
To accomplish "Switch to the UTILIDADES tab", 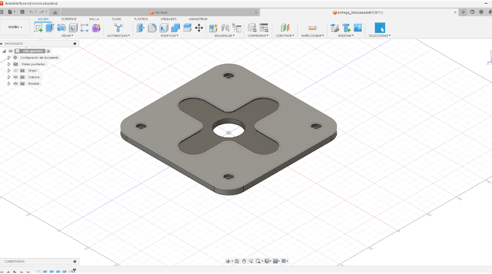I will coord(168,19).
